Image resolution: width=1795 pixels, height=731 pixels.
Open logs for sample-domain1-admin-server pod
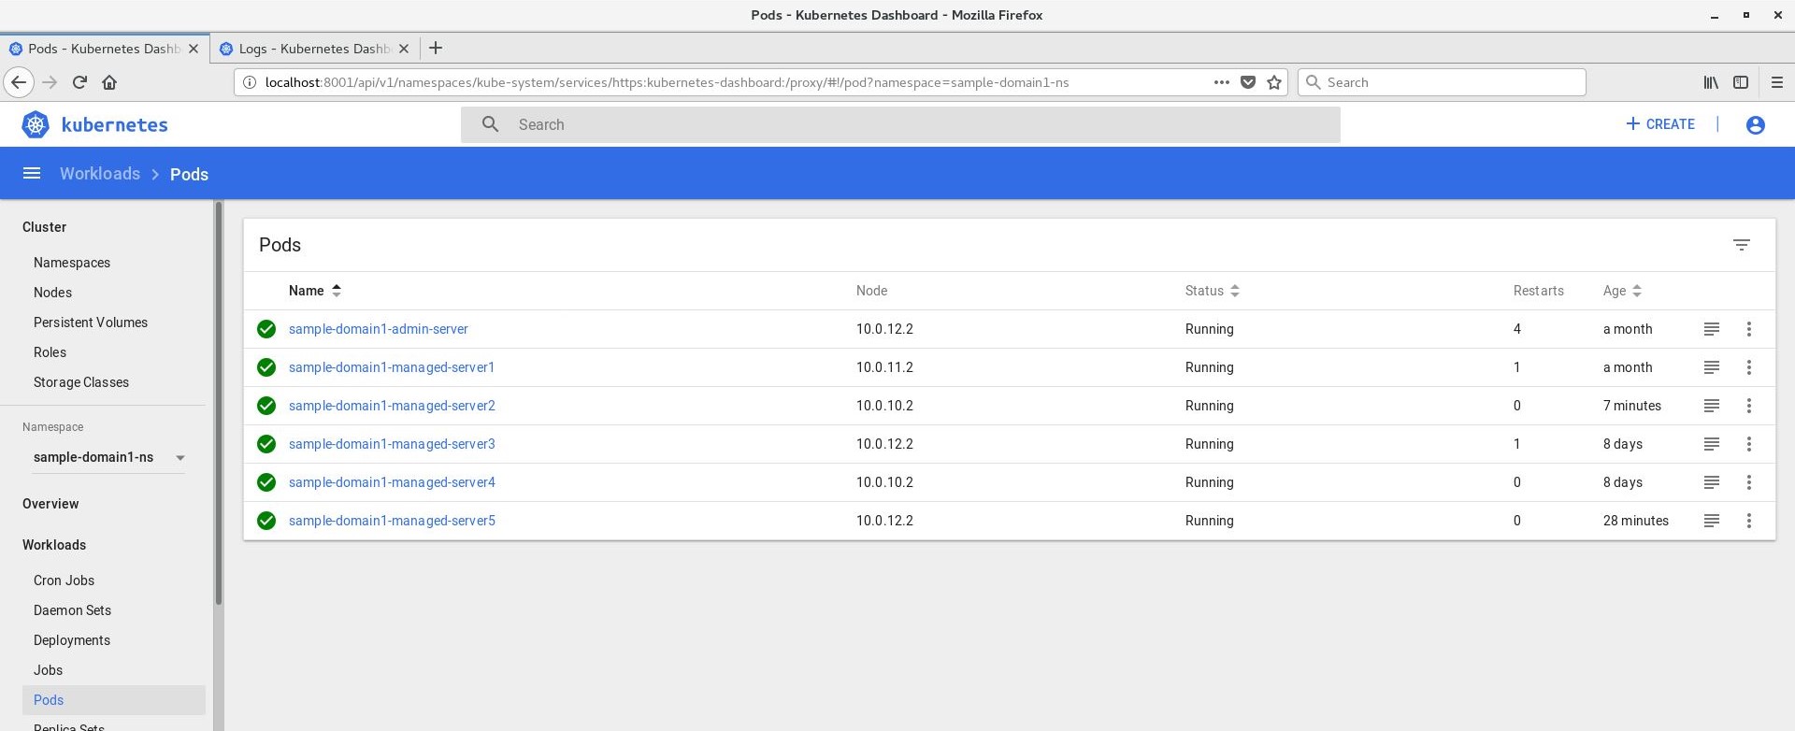click(1711, 329)
